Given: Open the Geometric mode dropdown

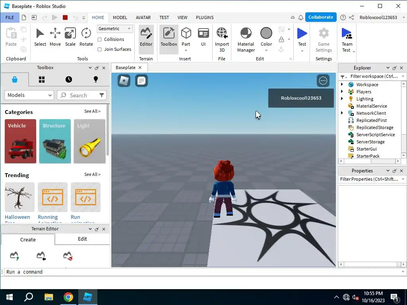Looking at the screenshot, I should click(x=115, y=29).
